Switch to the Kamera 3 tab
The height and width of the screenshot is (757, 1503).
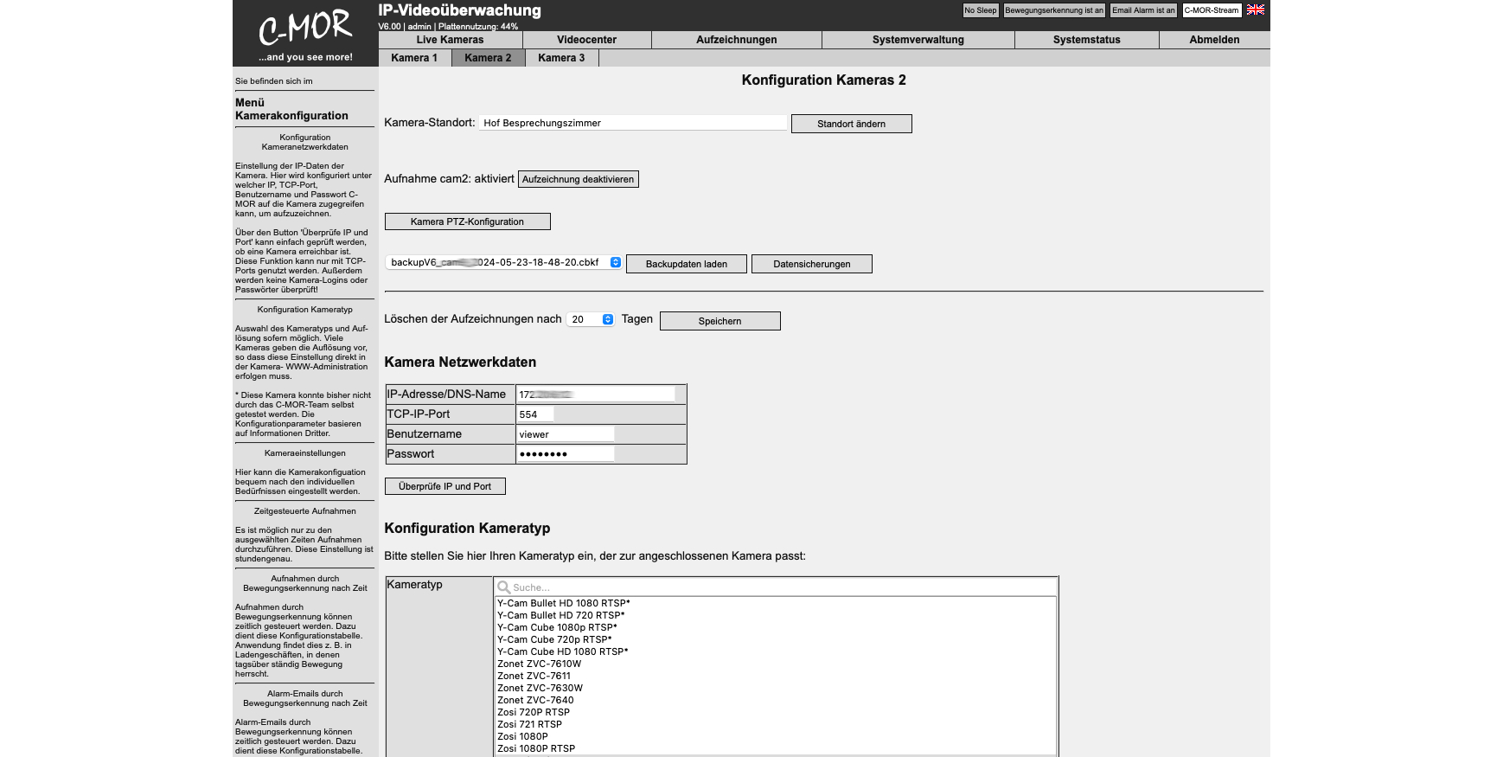[561, 58]
